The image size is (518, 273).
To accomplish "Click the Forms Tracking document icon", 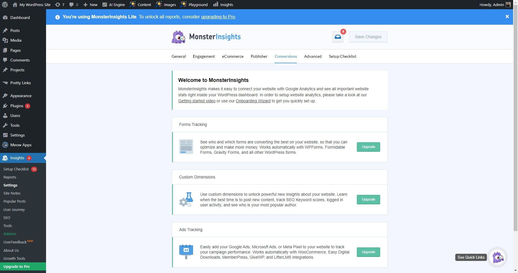I will 186,147.
